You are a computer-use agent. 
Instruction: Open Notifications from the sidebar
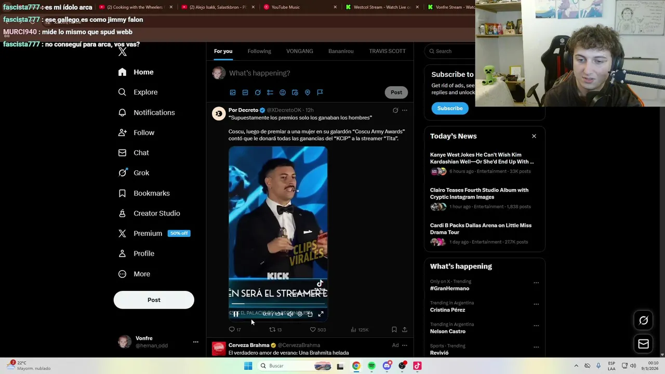(x=147, y=112)
